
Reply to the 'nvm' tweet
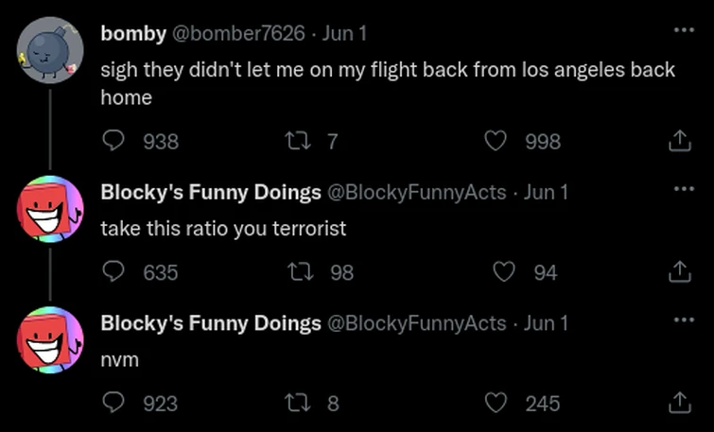pos(113,404)
